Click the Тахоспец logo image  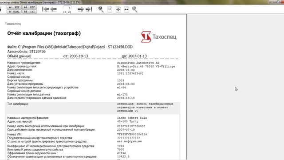pyautogui.click(x=159, y=37)
